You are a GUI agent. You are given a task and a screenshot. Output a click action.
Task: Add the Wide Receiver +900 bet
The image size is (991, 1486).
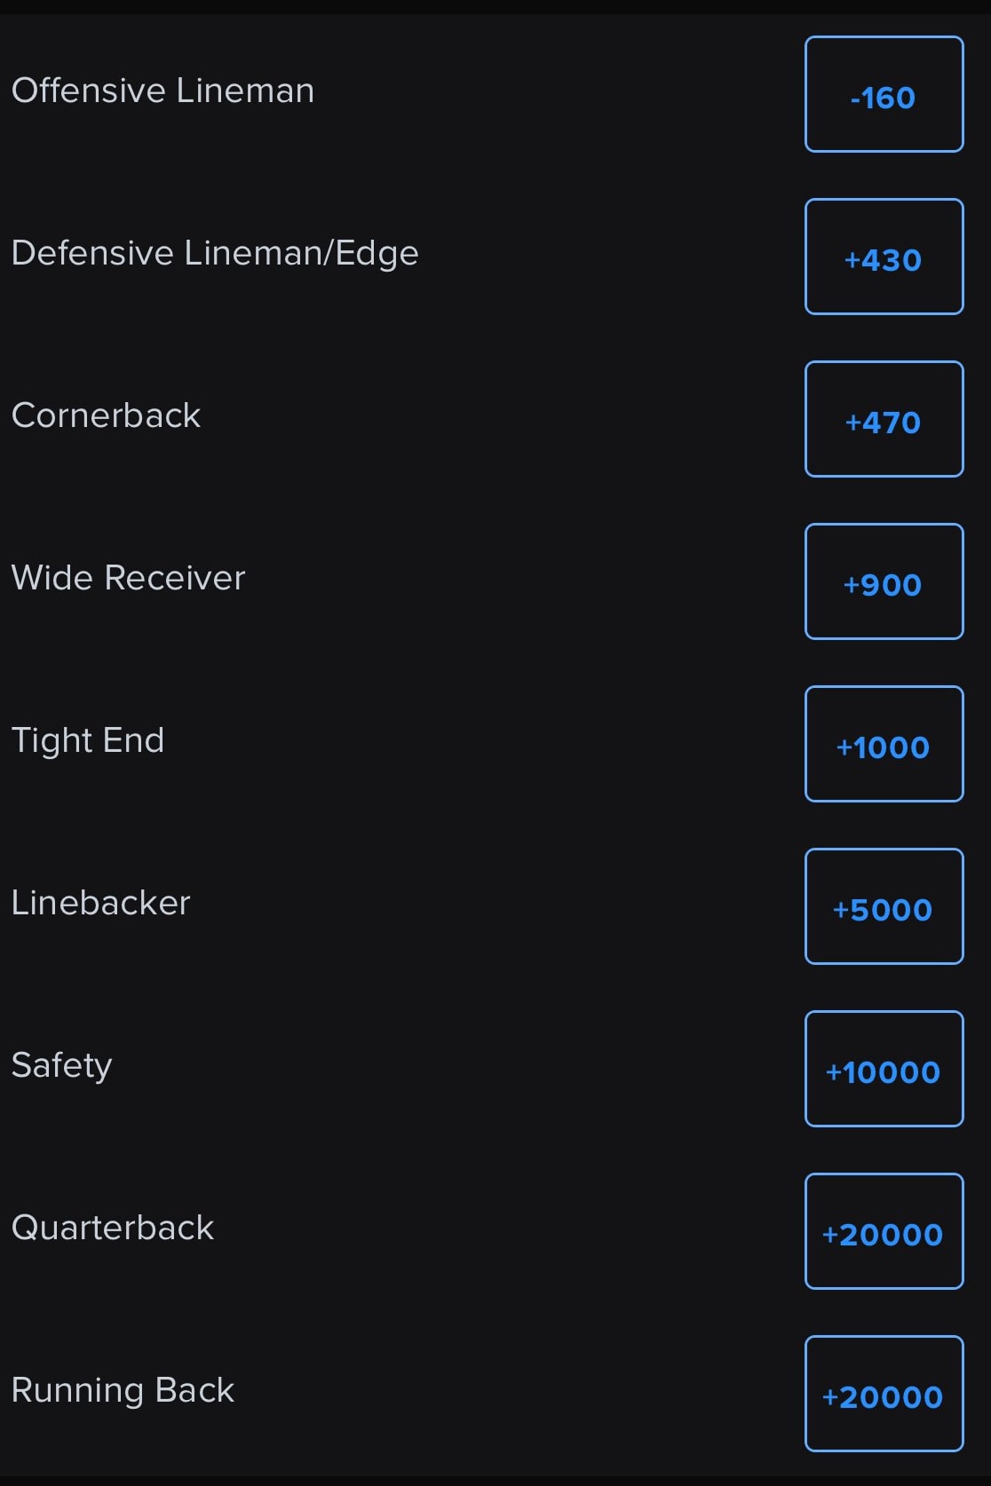[884, 581]
